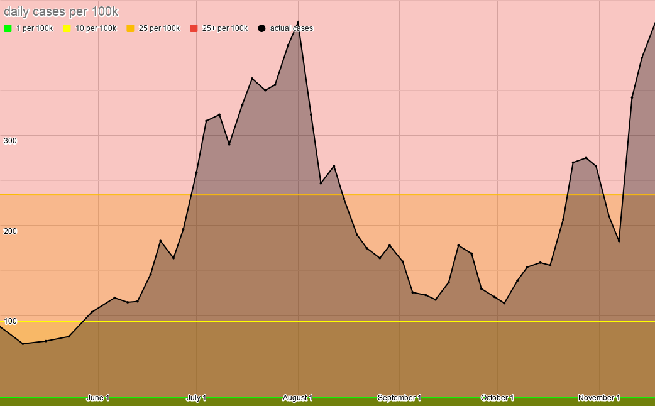Select the 'actual cases' legend label
The height and width of the screenshot is (406, 655).
292,28
